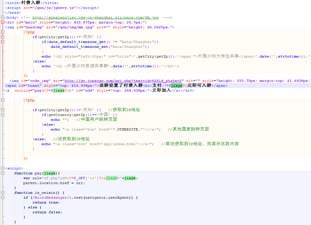Image resolution: width=311 pixels, height=225 pixels.
Task: Click the highlighted jiage in the onclick attribute
Action: pyautogui.click(x=59, y=90)
